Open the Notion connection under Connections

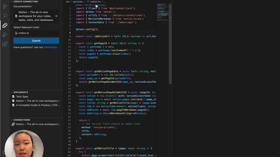click(x=38, y=124)
